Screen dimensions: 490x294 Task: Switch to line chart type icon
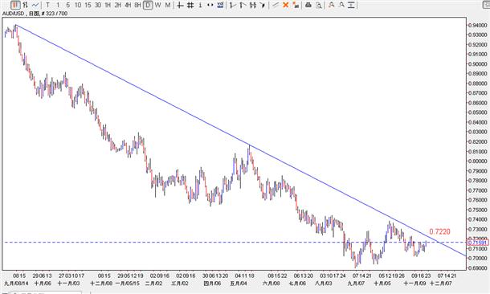click(35, 5)
